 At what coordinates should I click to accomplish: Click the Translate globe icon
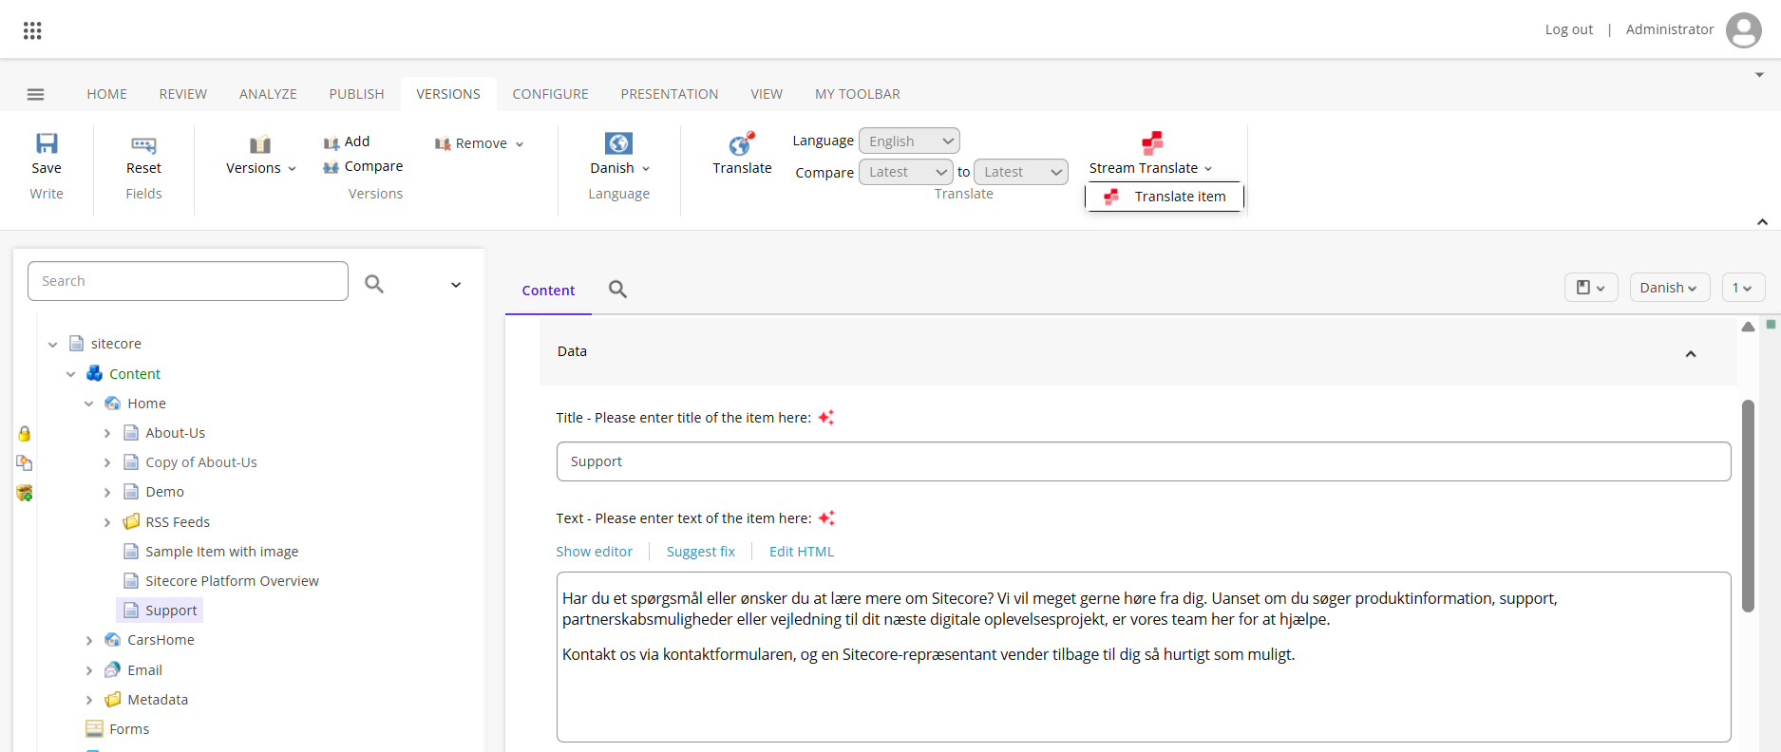click(742, 143)
